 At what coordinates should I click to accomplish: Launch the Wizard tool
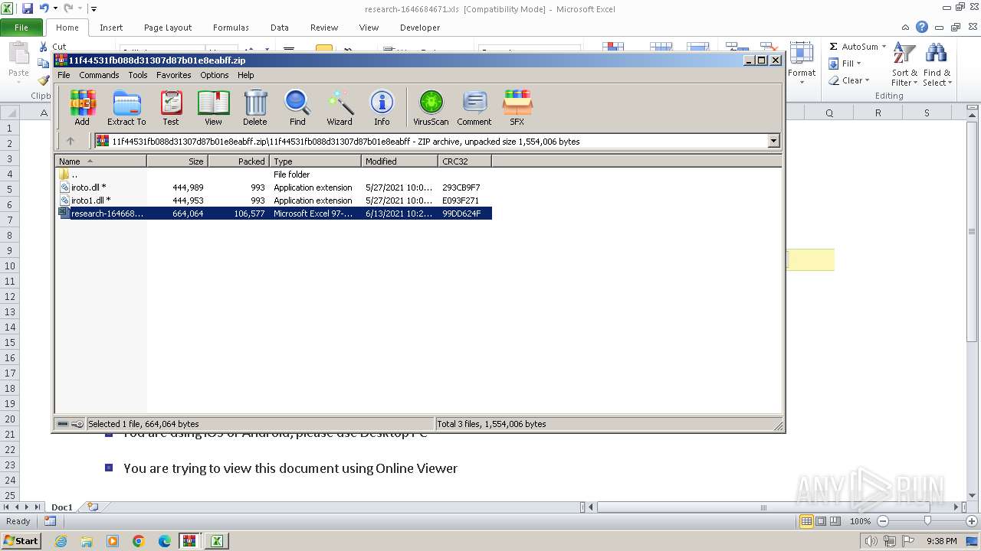point(340,107)
